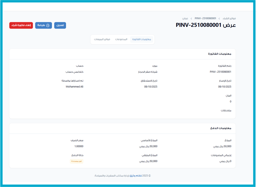
Task: Click the عرض breadcrumb item
Action: pyautogui.click(x=185, y=19)
